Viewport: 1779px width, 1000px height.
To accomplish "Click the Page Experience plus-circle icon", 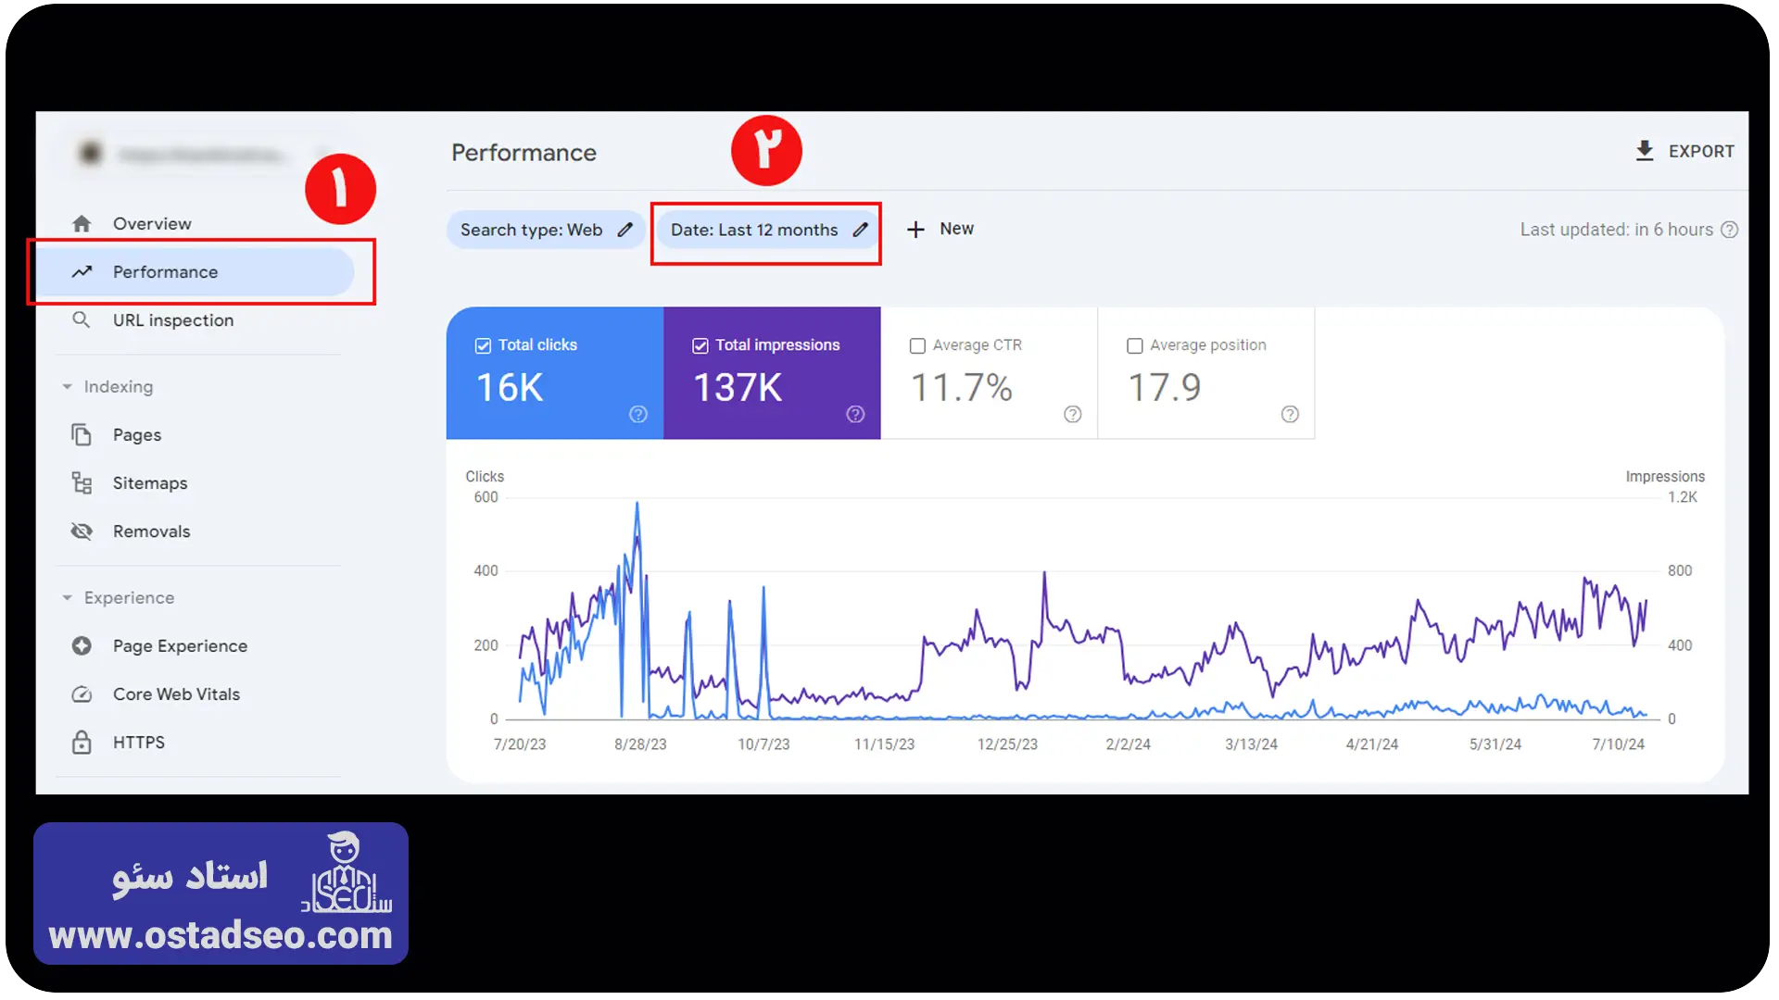I will click(x=82, y=646).
